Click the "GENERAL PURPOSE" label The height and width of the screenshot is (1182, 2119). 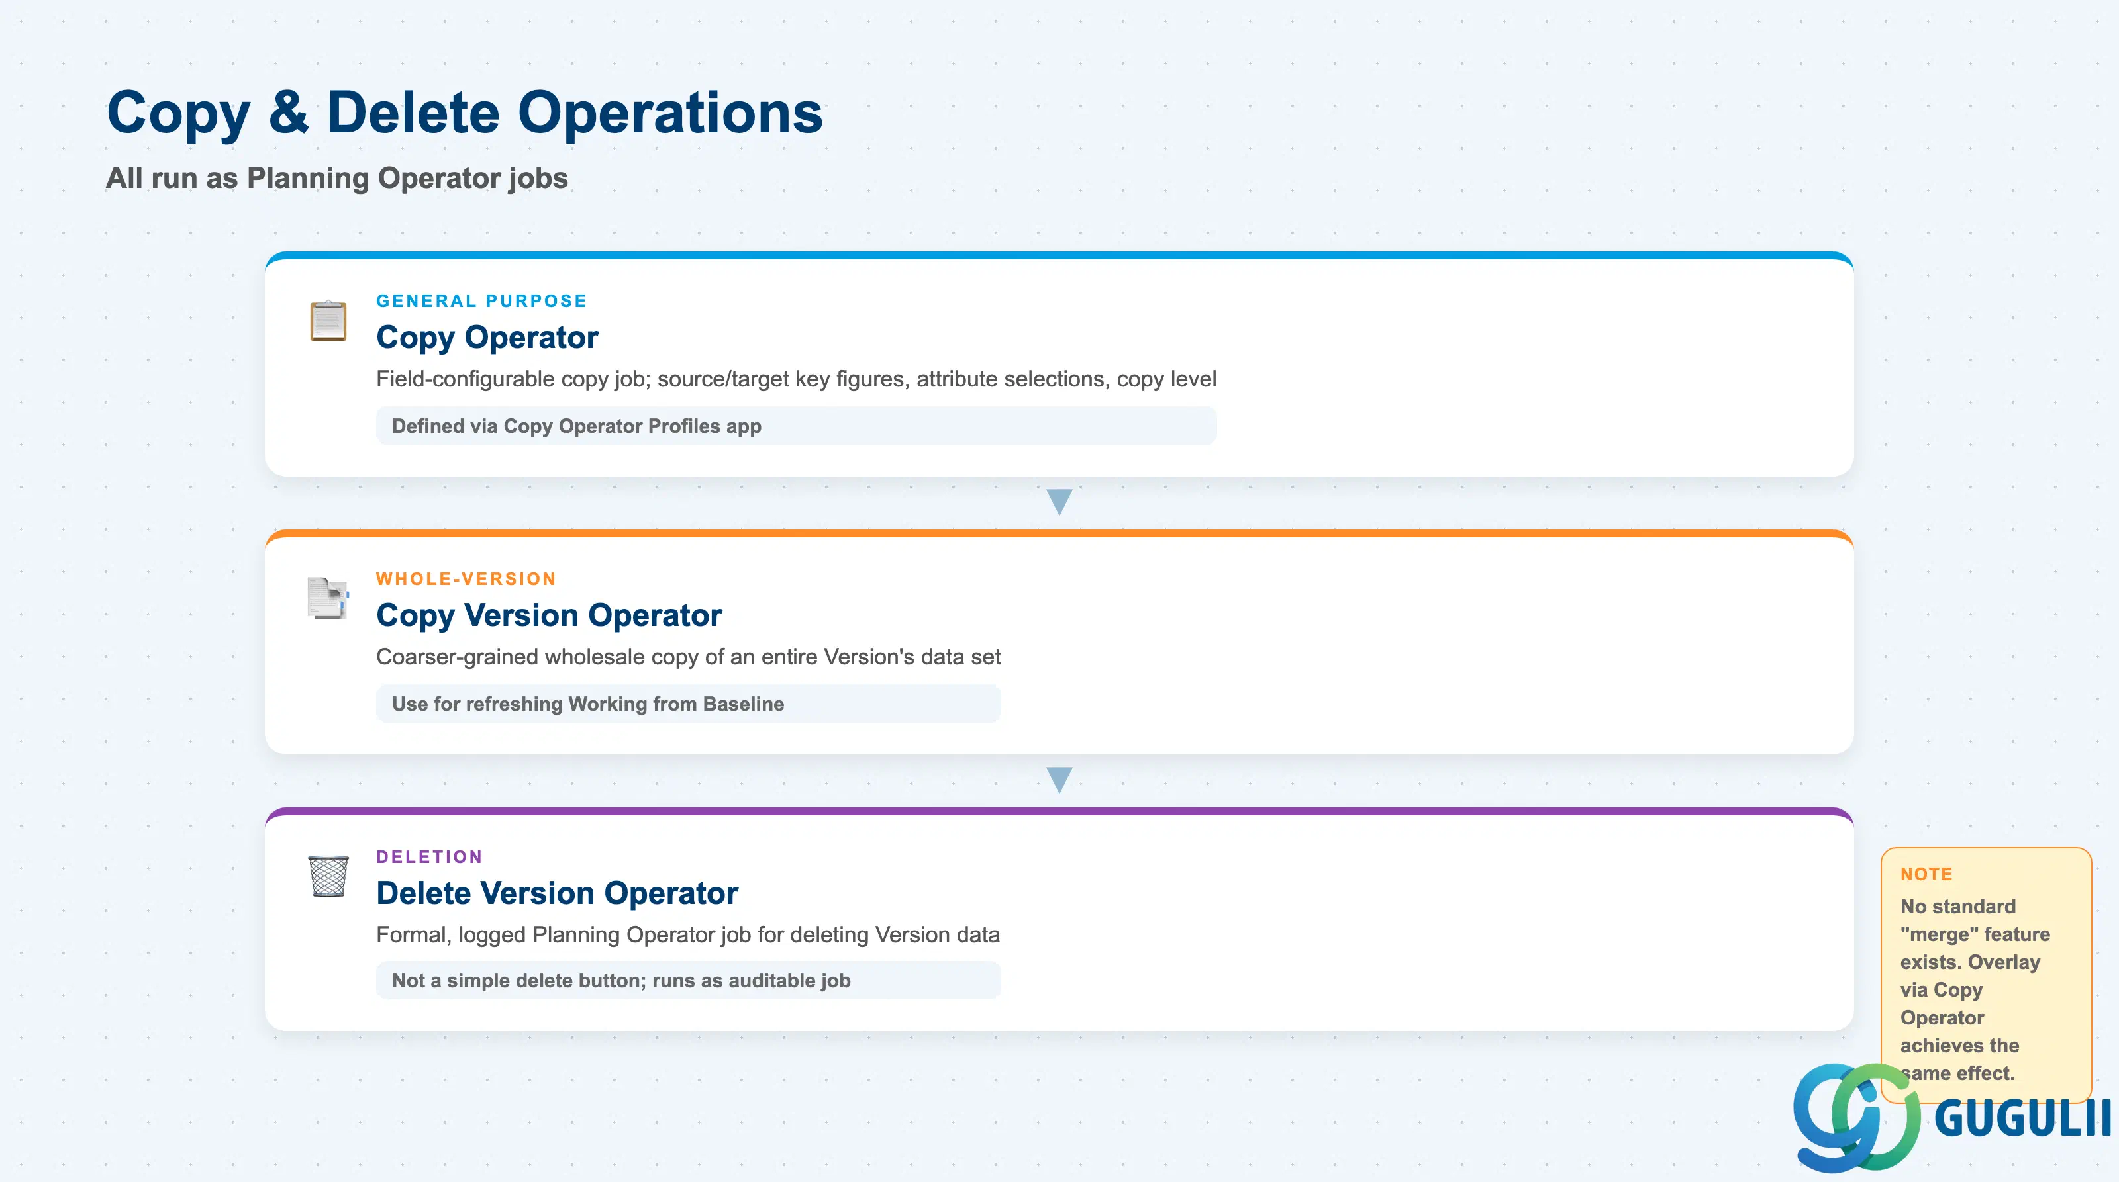[482, 301]
